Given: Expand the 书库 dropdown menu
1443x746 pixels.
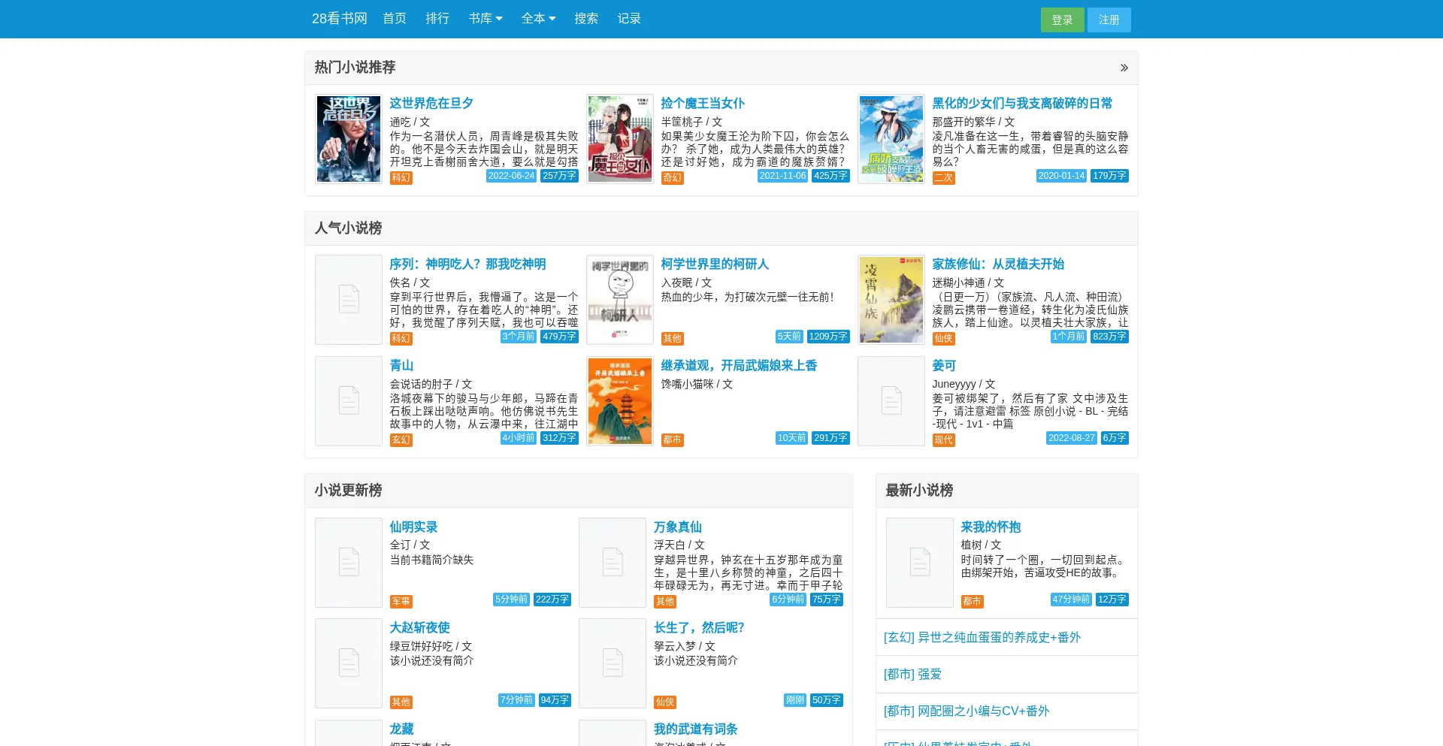Looking at the screenshot, I should 486,19.
